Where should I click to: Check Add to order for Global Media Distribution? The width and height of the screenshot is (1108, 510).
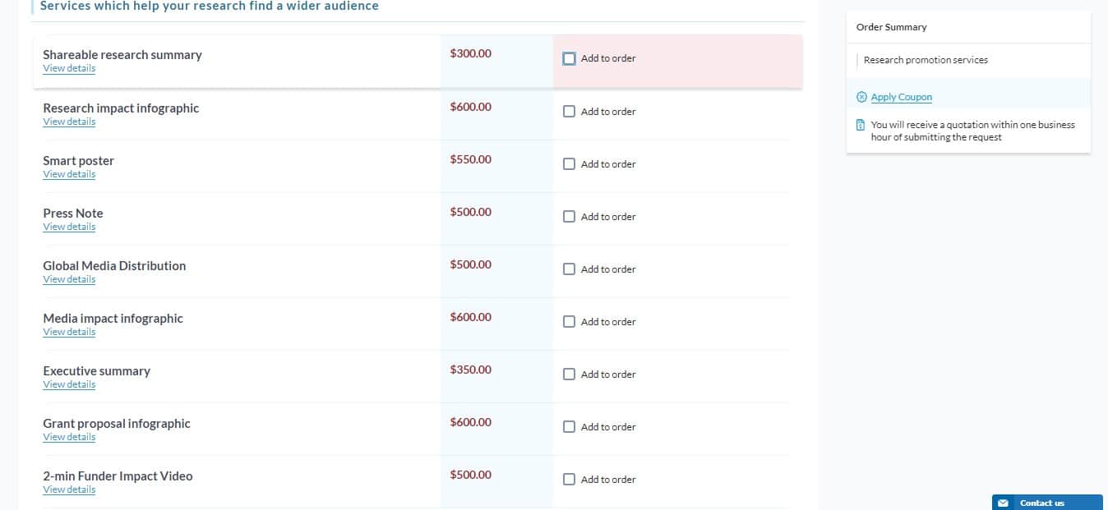pyautogui.click(x=569, y=269)
